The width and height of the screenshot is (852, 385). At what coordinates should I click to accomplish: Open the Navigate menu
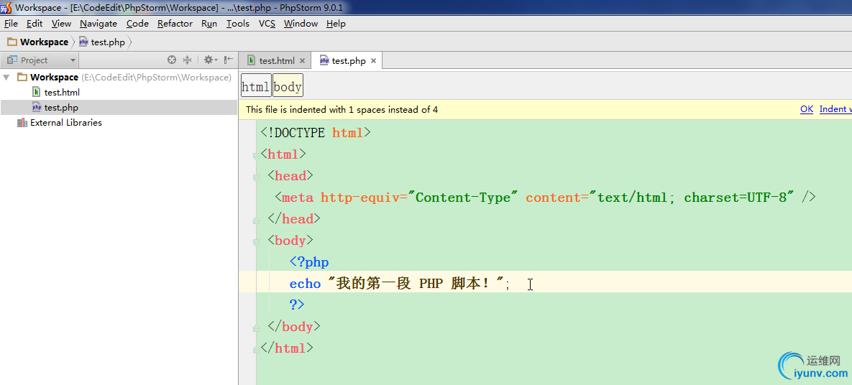[x=99, y=24]
